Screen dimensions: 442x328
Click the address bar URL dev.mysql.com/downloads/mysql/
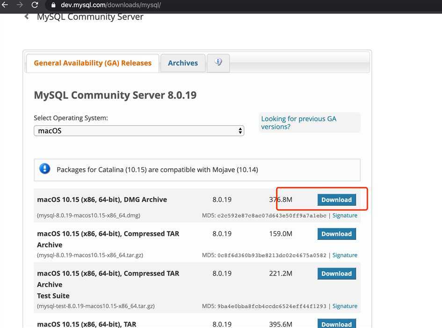pyautogui.click(x=110, y=5)
